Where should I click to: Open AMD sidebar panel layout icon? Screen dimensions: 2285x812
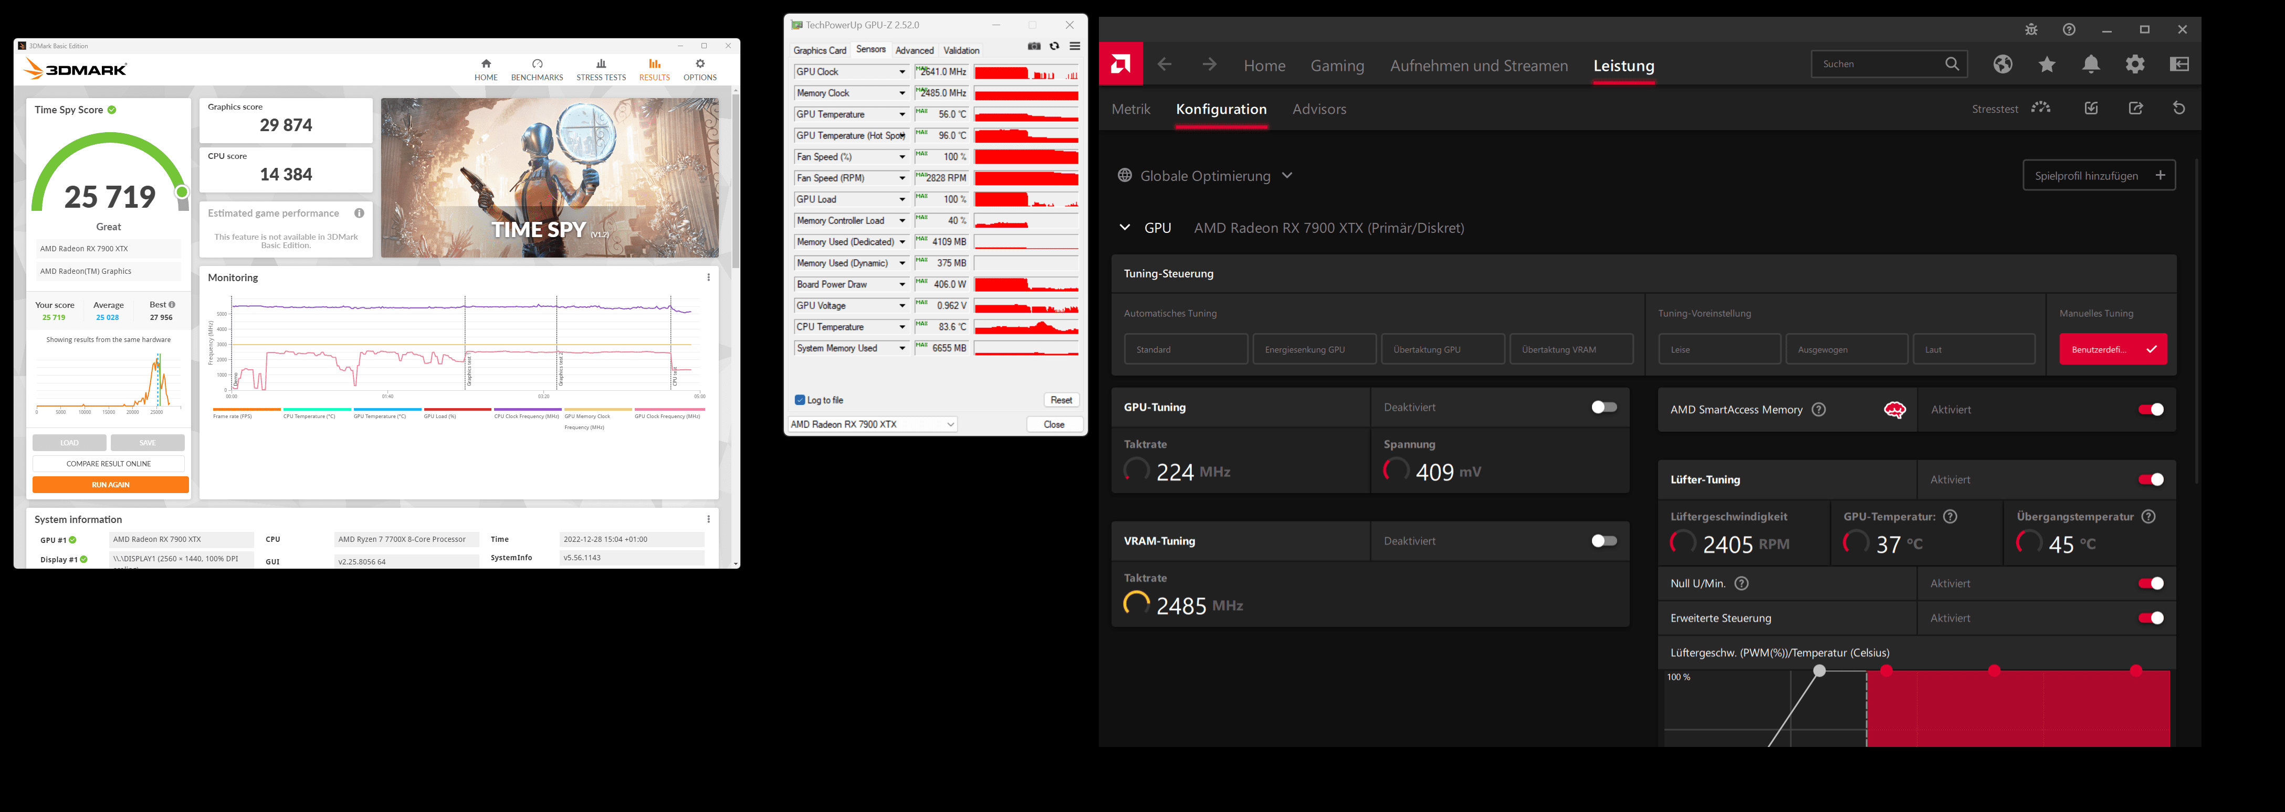[2179, 64]
